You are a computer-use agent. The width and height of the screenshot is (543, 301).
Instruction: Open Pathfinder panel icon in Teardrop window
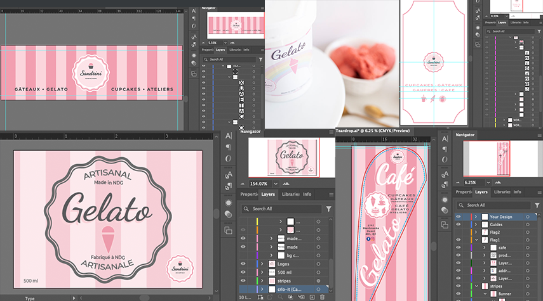pyautogui.click(x=445, y=225)
